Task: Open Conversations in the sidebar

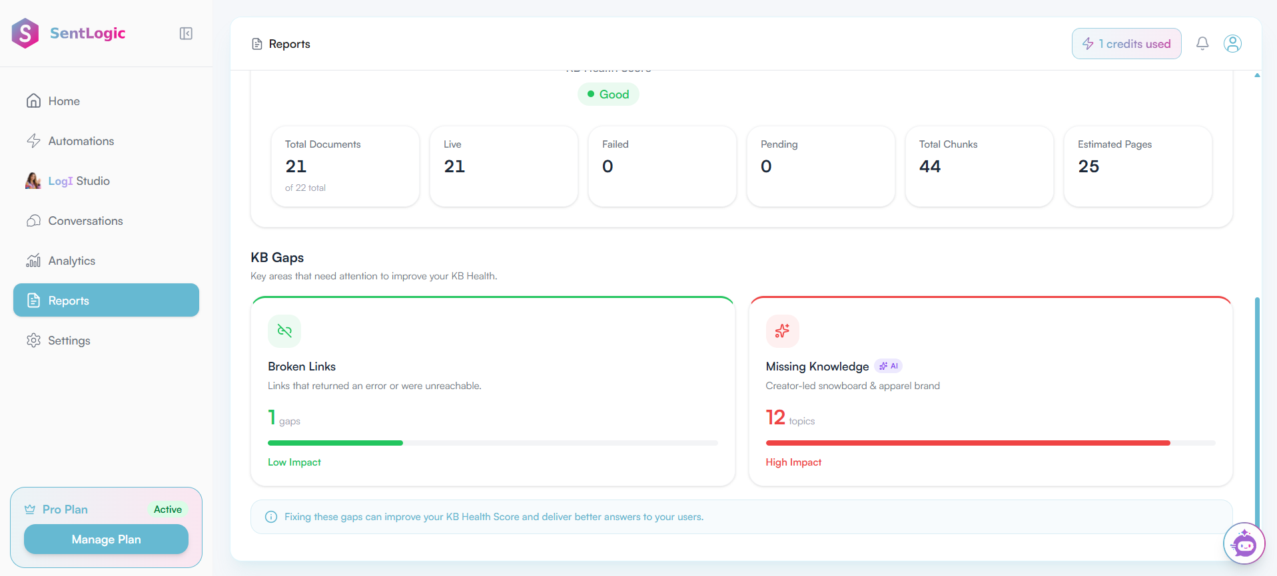Action: pyautogui.click(x=106, y=221)
